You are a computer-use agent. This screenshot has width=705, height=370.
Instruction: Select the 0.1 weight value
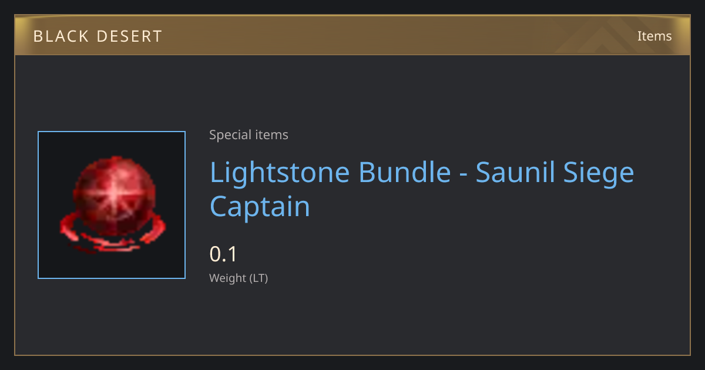coord(223,254)
